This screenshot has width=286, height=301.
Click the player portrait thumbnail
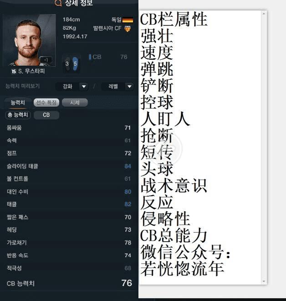[x=29, y=40]
